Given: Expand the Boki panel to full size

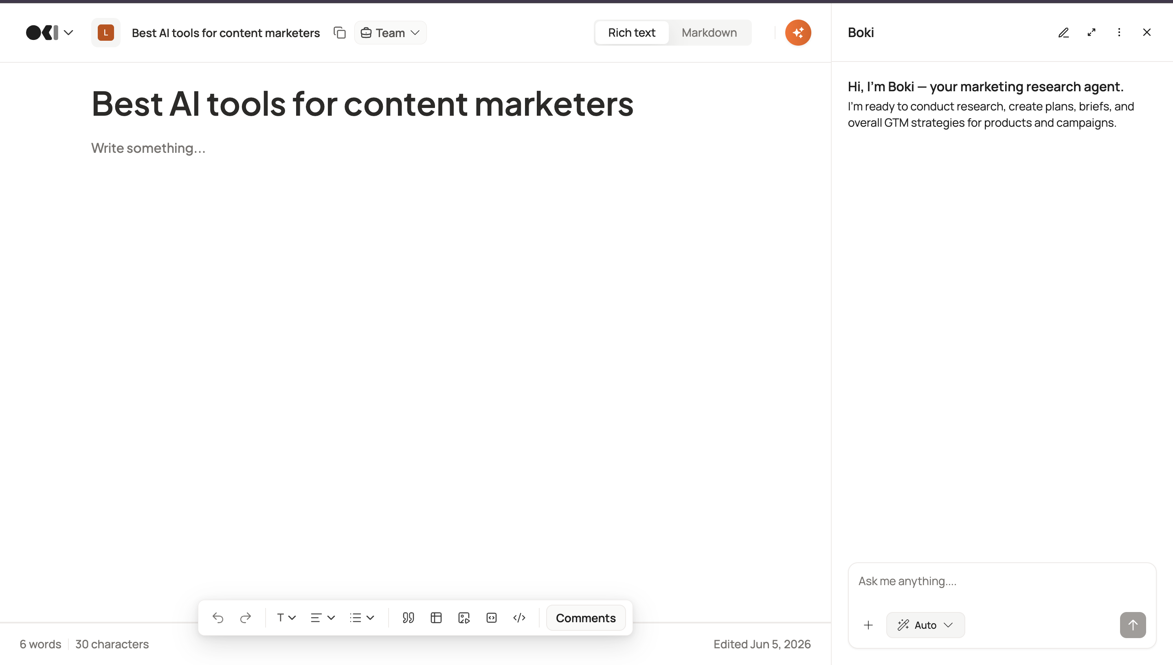Looking at the screenshot, I should [x=1091, y=33].
